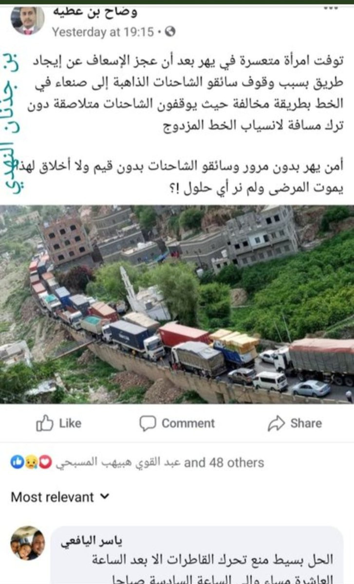
Task: Open the post author's profile picture
Action: [x=28, y=20]
